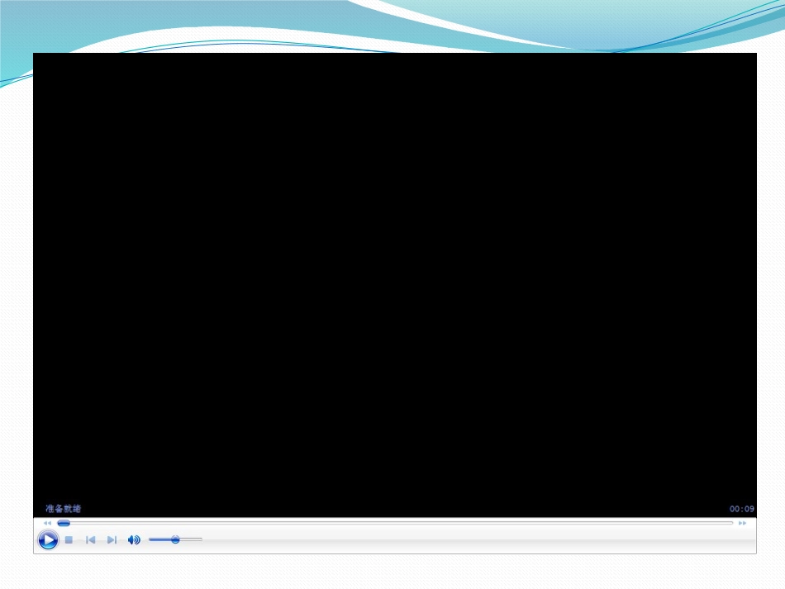This screenshot has width=785, height=589.
Task: Click the 准备就绪 status text
Action: click(x=63, y=509)
